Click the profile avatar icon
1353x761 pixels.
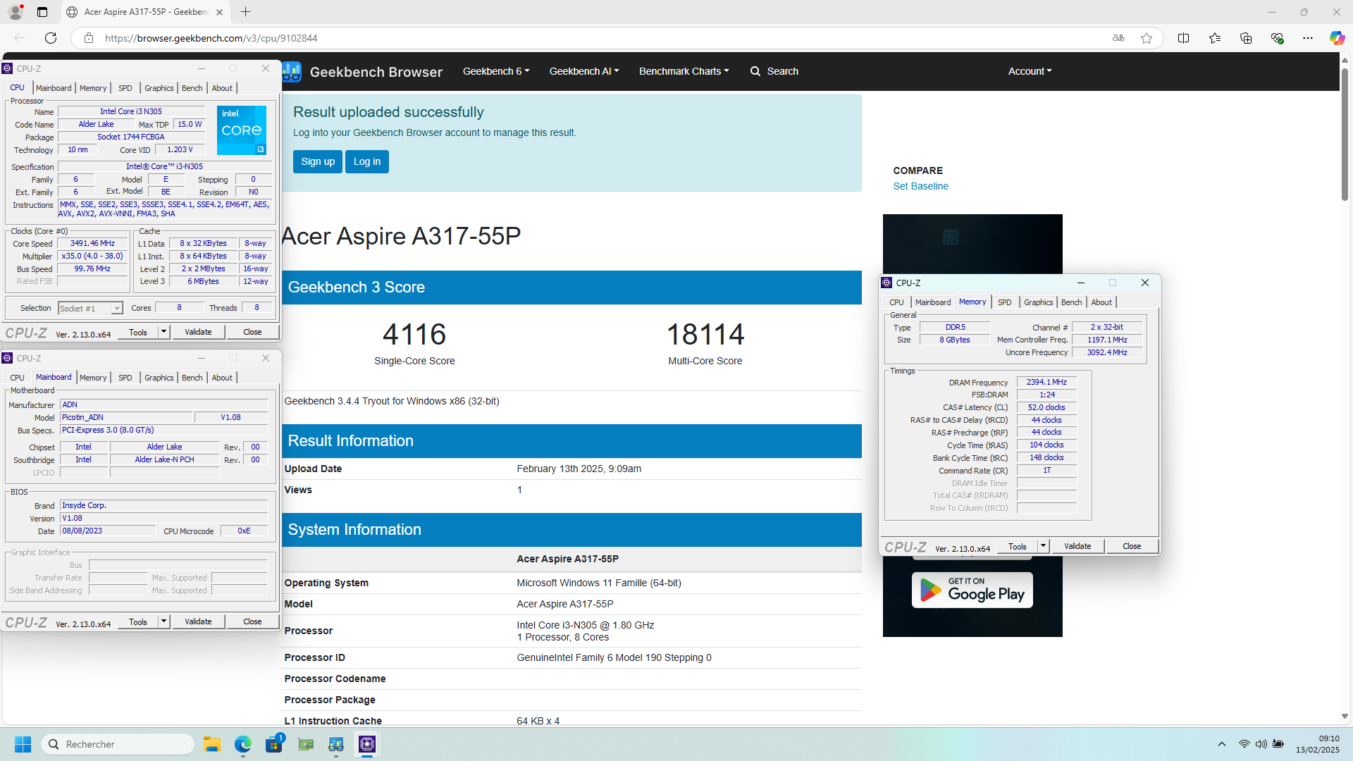pos(16,12)
